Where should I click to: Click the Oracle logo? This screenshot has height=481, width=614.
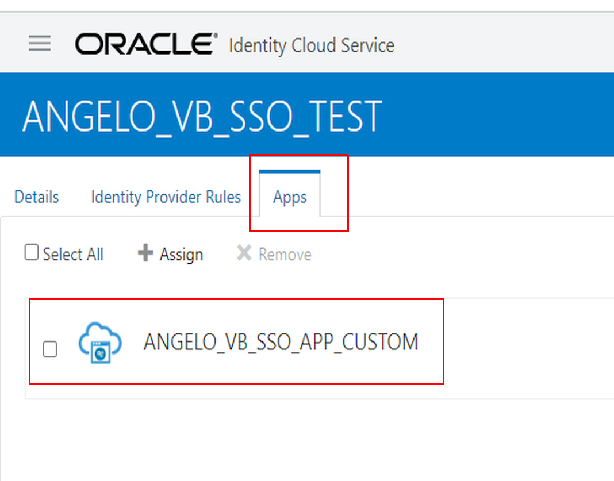tap(146, 44)
